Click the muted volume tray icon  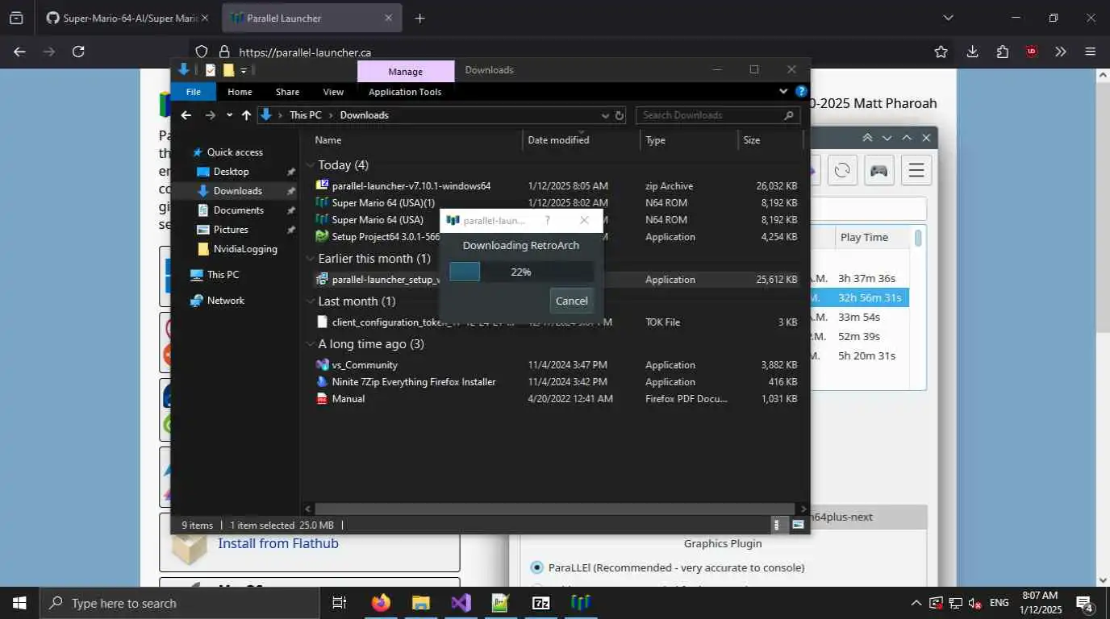975,603
